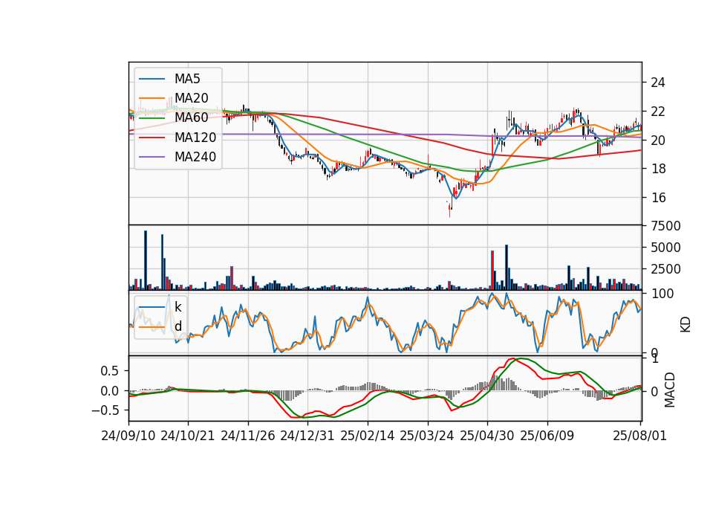This screenshot has width=713, height=513.
Task: Click the price axis value 20
Action: 658,141
